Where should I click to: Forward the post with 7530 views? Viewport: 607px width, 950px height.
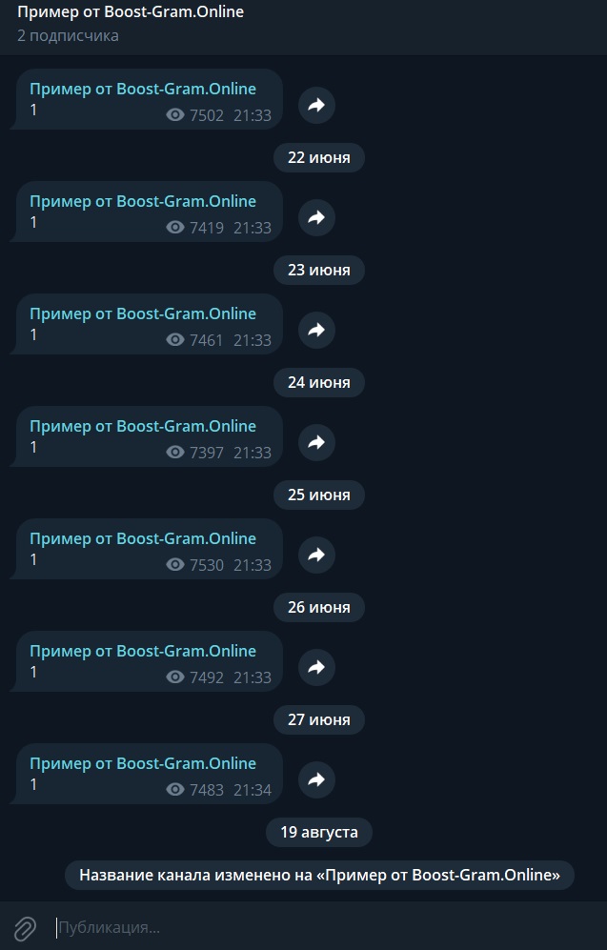tap(316, 555)
